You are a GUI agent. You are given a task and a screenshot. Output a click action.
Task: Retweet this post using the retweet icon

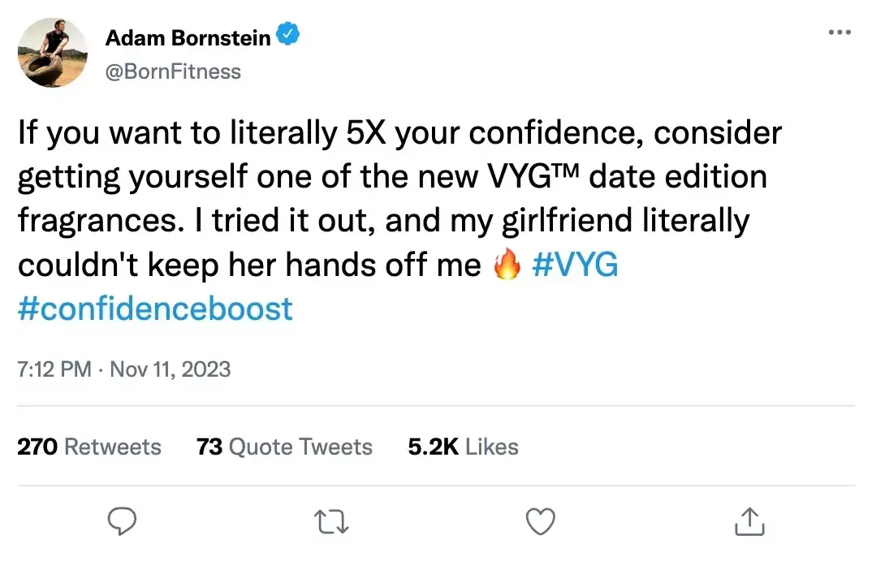coord(331,522)
